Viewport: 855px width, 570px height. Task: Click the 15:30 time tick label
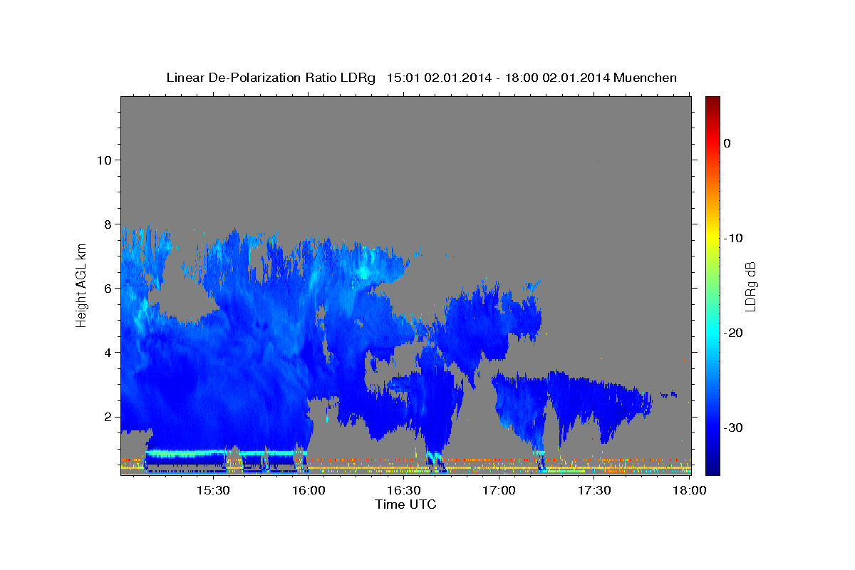pyautogui.click(x=212, y=490)
